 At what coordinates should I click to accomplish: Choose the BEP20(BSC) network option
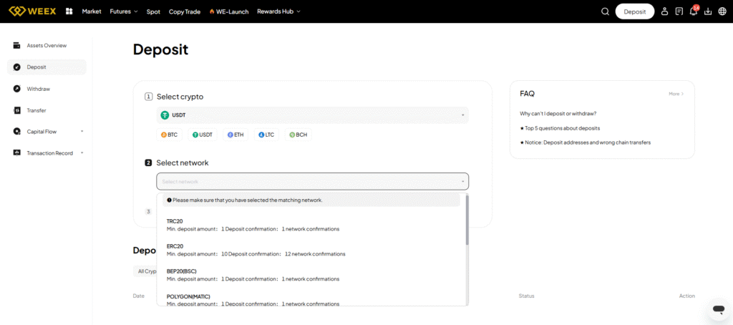pyautogui.click(x=183, y=271)
